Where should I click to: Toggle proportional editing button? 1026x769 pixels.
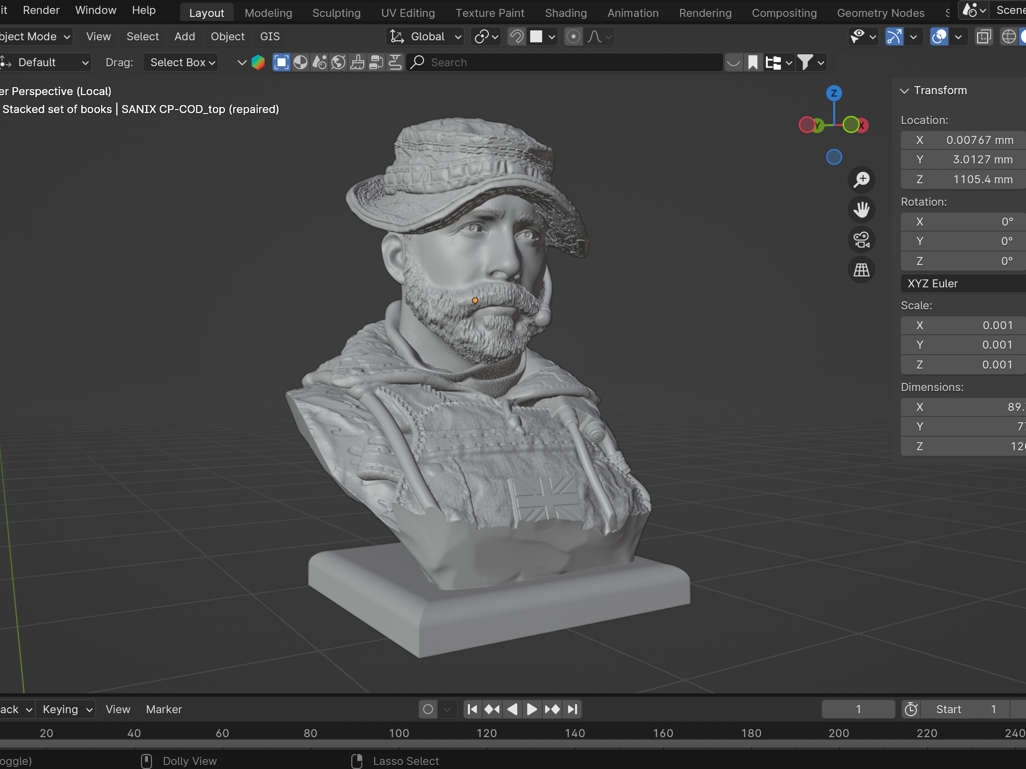point(574,36)
